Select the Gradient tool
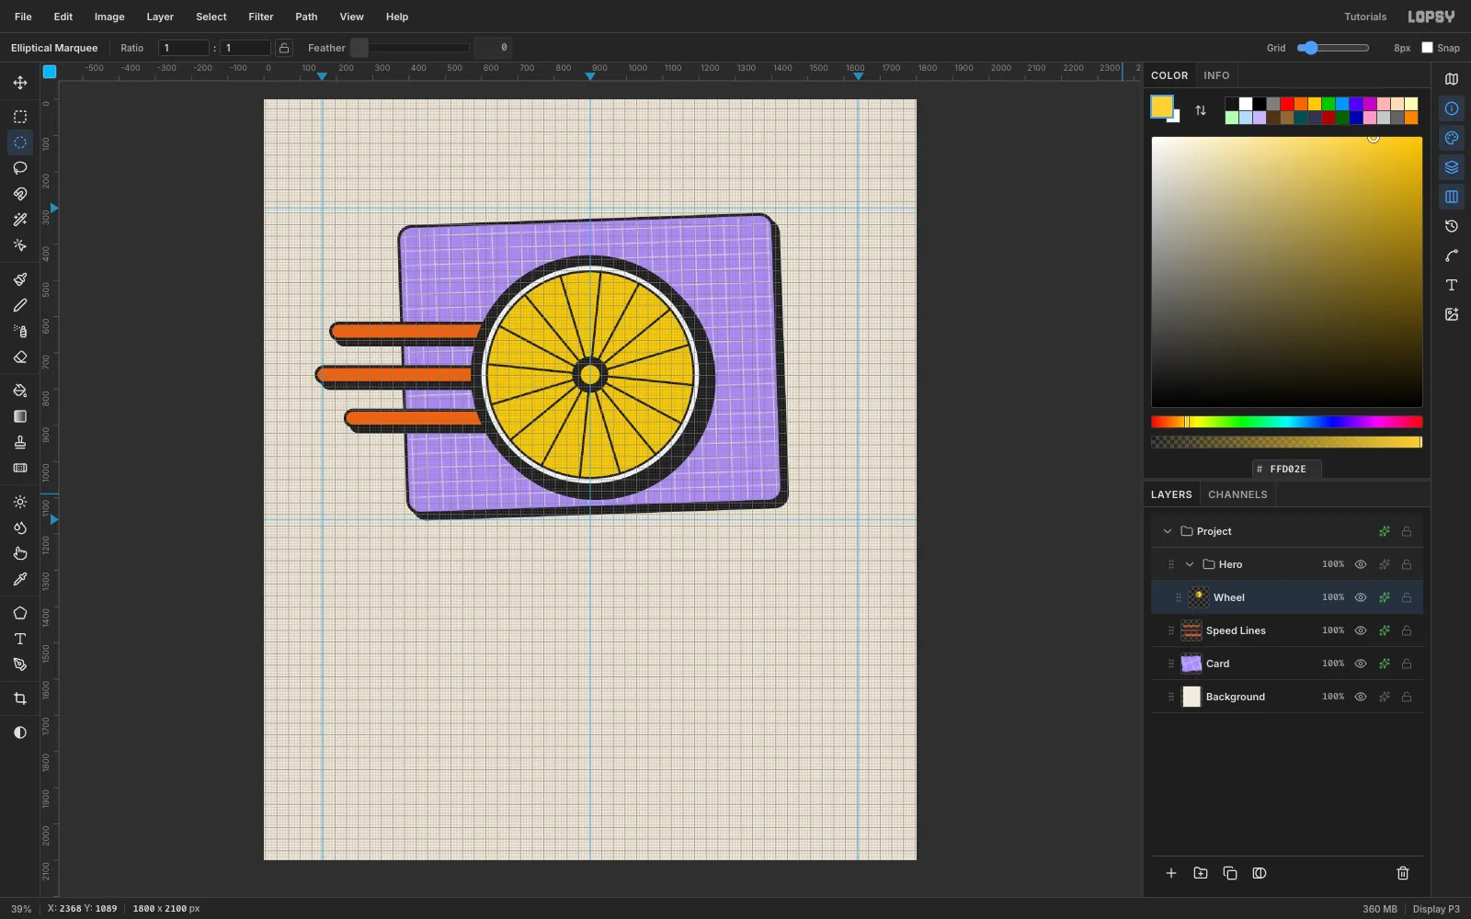The height and width of the screenshot is (919, 1471). (20, 416)
